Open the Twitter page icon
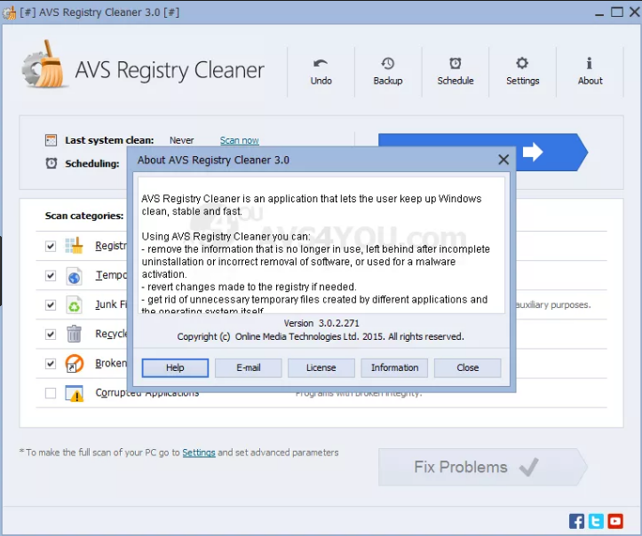Image resolution: width=642 pixels, height=536 pixels. pyautogui.click(x=596, y=521)
